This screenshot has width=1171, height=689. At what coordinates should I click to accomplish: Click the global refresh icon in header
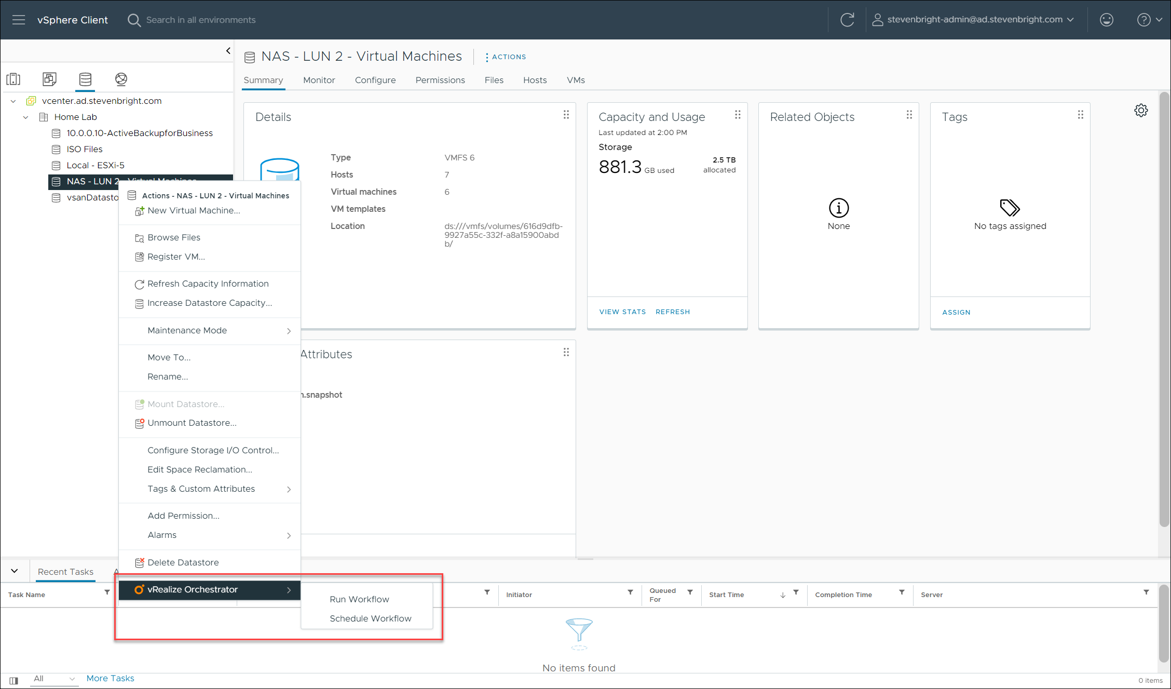click(847, 20)
